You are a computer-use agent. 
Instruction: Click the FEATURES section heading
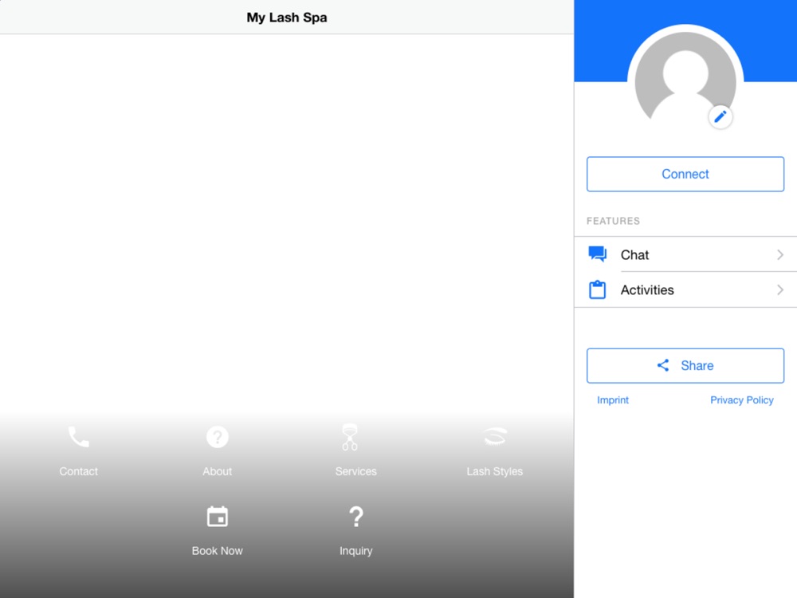tap(613, 221)
